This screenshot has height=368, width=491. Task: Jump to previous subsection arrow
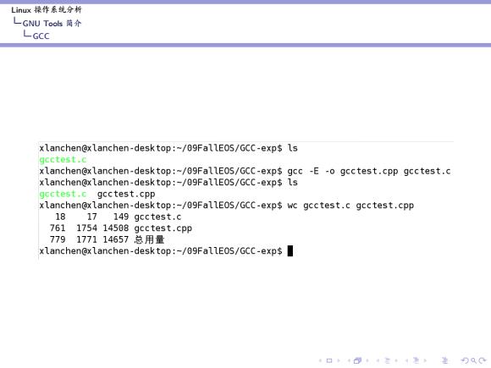(378, 360)
